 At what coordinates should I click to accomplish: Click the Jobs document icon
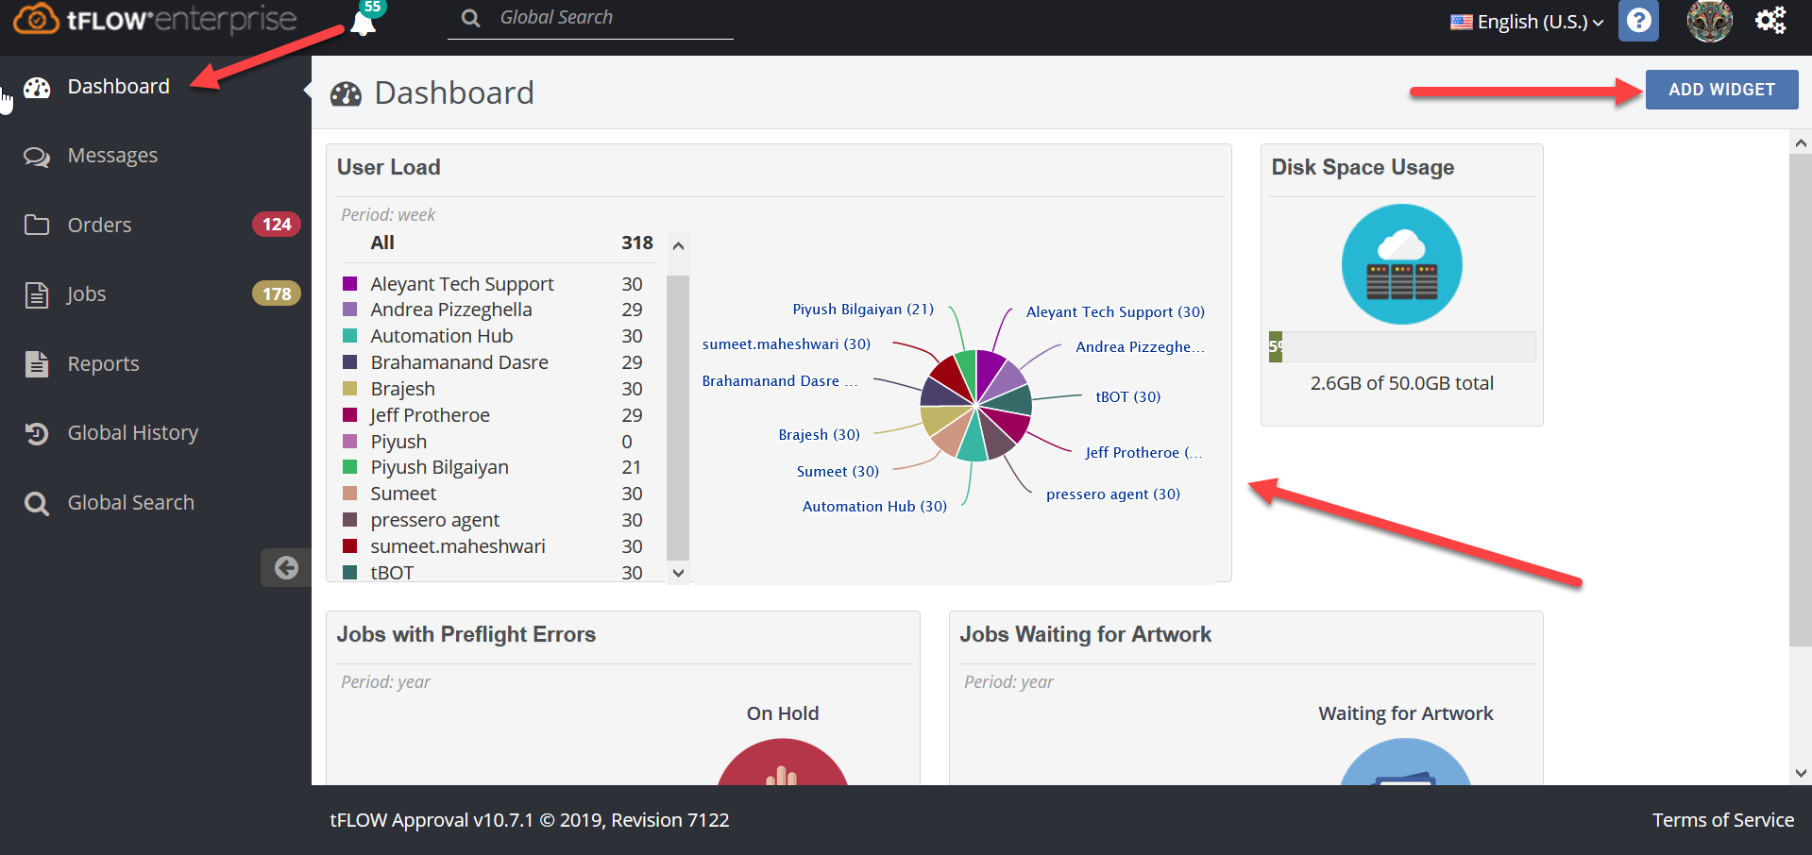pyautogui.click(x=37, y=295)
